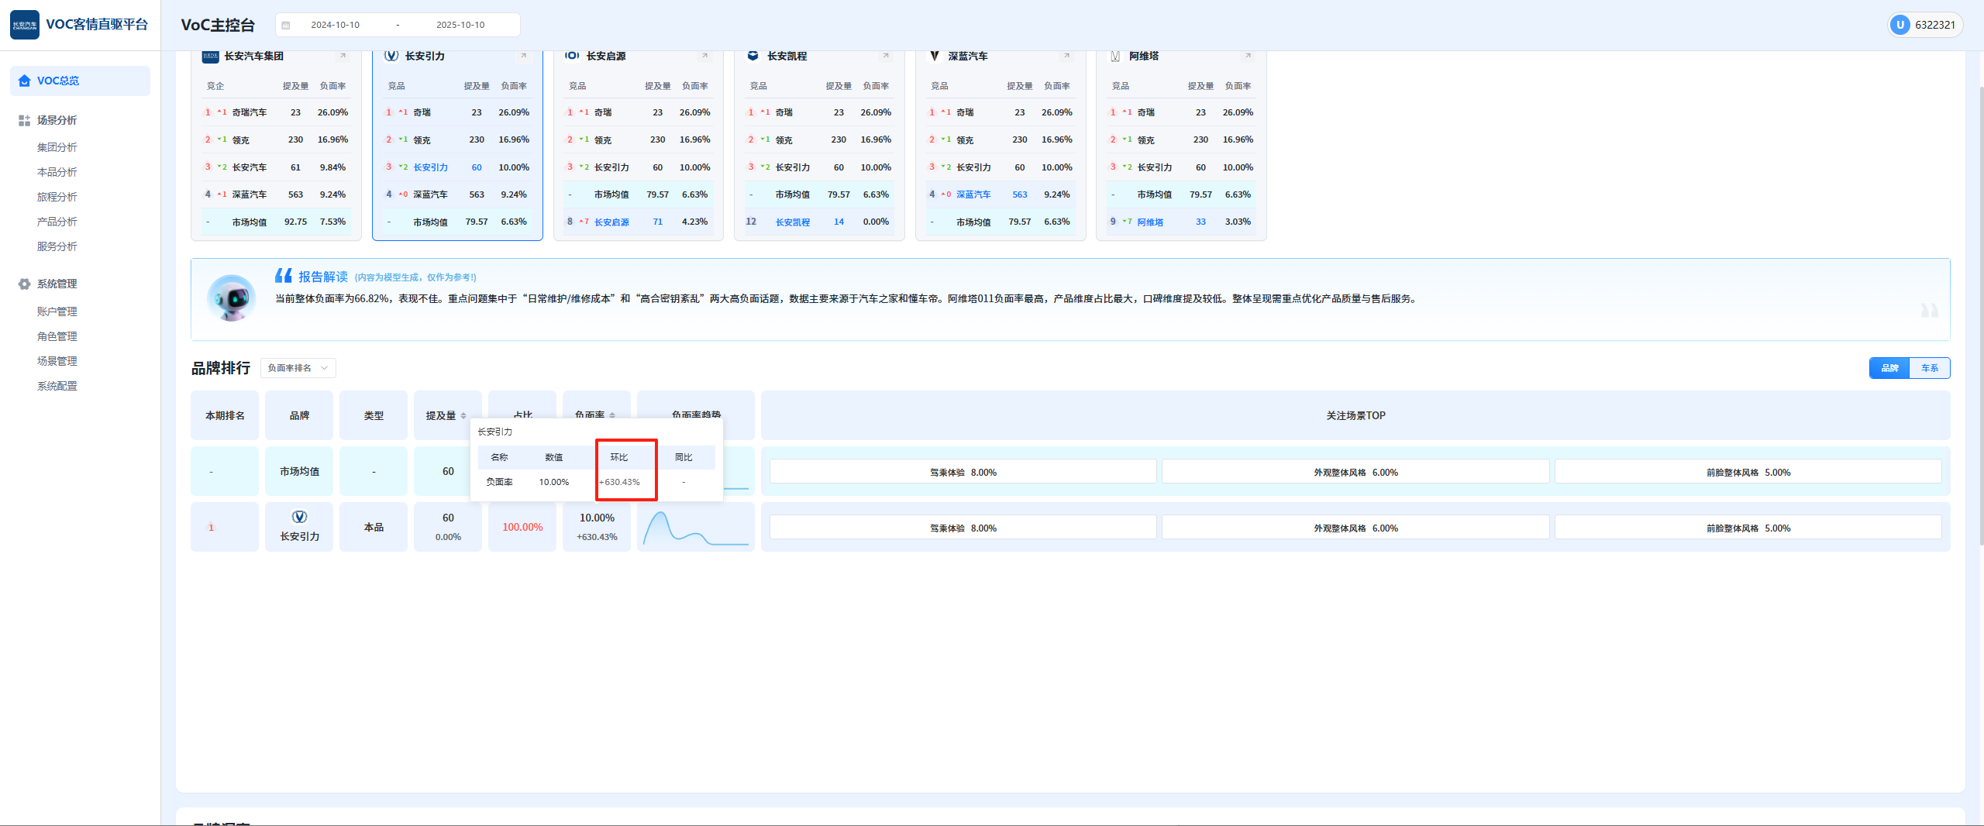Open the 负面率排名 dropdown
Viewport: 1984px width, 826px height.
point(298,368)
